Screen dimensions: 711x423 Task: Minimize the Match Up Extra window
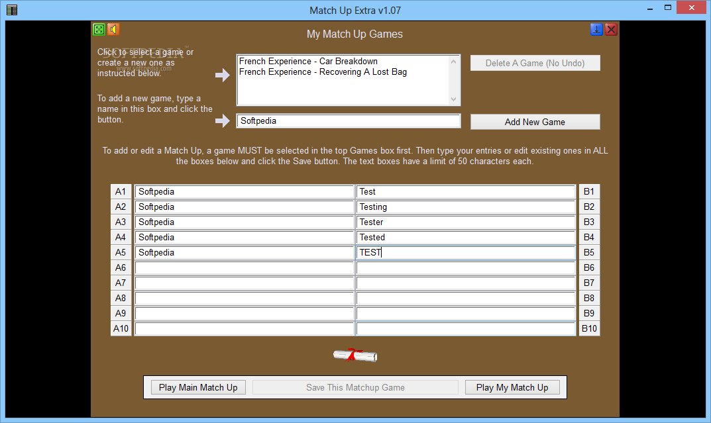pos(650,8)
